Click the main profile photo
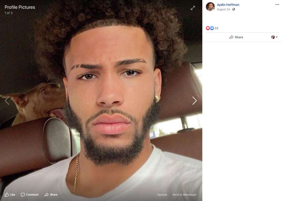Viewport: 282px width, 201px height. (x=101, y=101)
